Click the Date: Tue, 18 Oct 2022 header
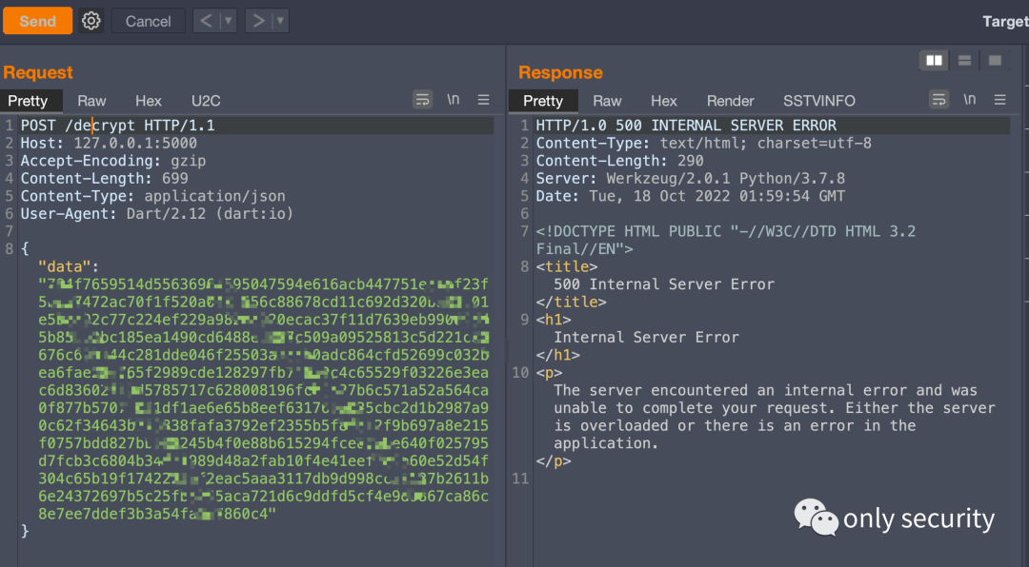 [x=691, y=196]
